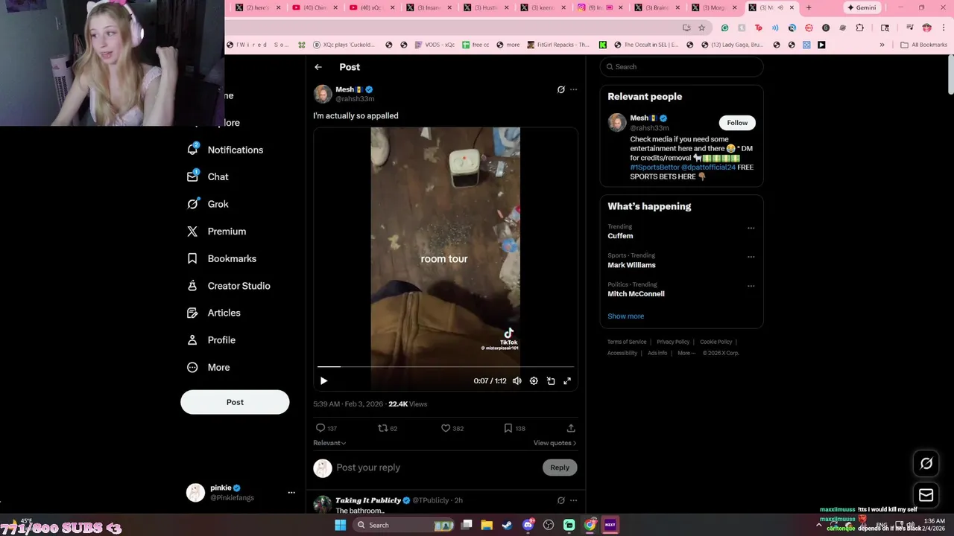Open FitGirl Repacks bookmark

pyautogui.click(x=559, y=45)
